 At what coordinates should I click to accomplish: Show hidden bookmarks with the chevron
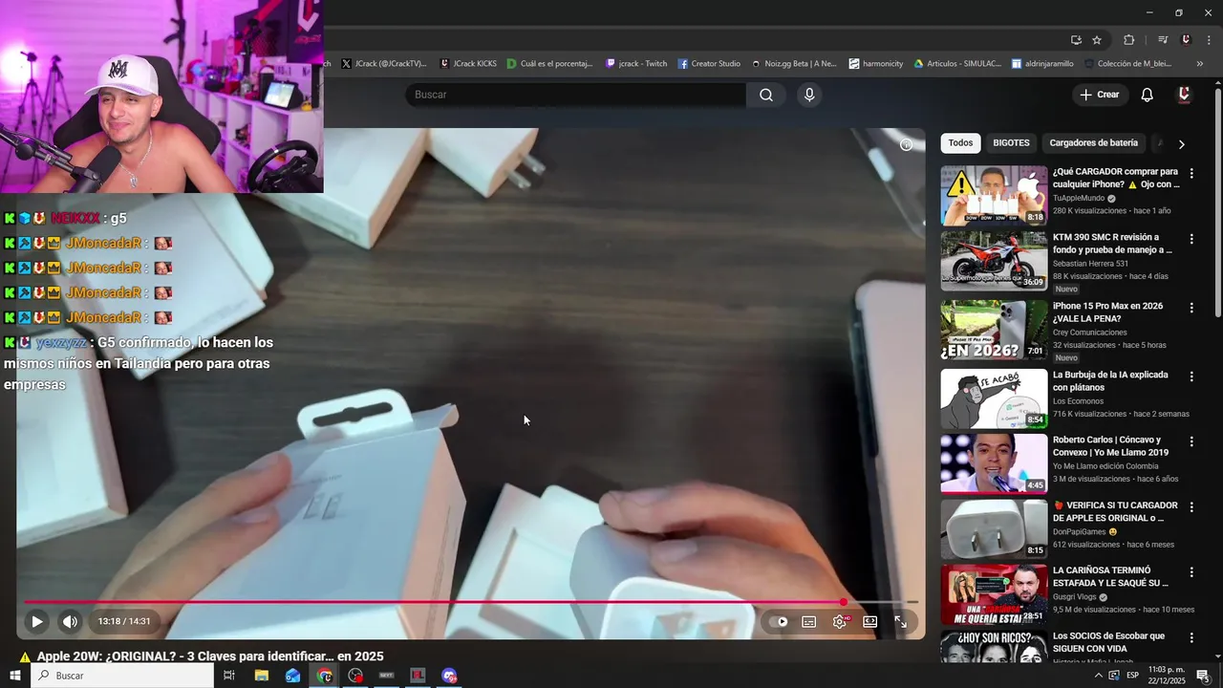pyautogui.click(x=1200, y=64)
